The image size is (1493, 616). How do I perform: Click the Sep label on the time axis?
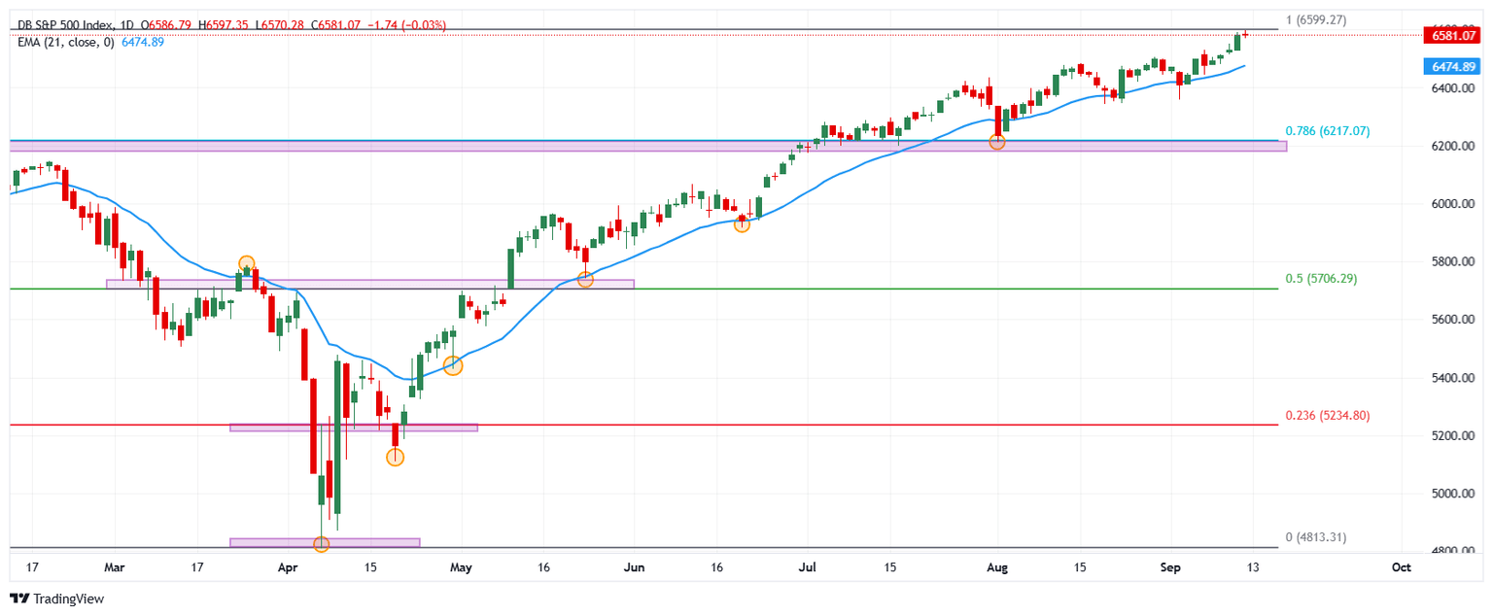pyautogui.click(x=1171, y=567)
